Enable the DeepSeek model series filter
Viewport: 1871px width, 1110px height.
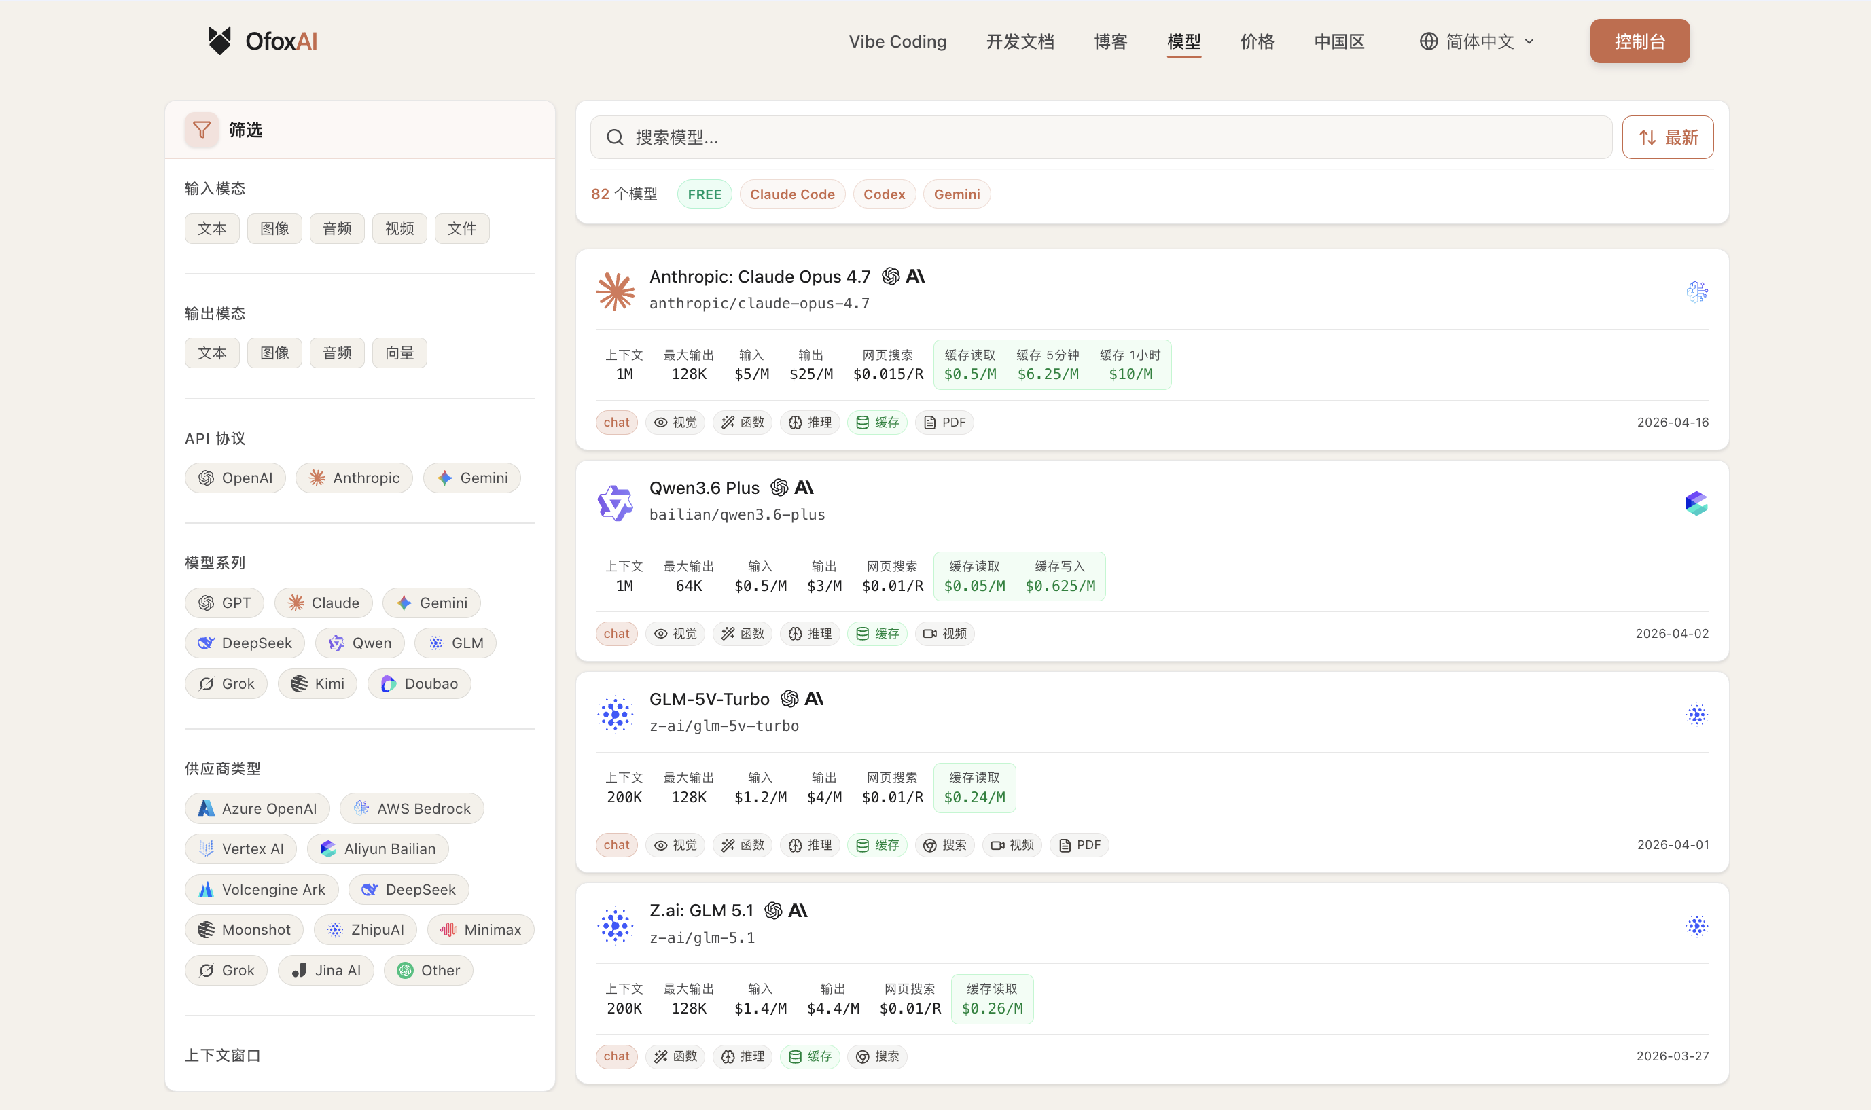pos(245,643)
